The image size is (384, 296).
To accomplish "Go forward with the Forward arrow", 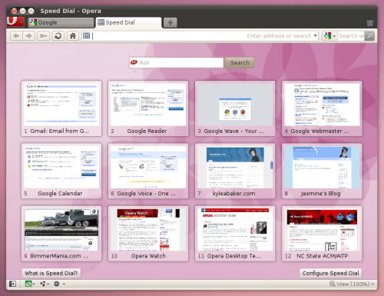I will pos(28,35).
